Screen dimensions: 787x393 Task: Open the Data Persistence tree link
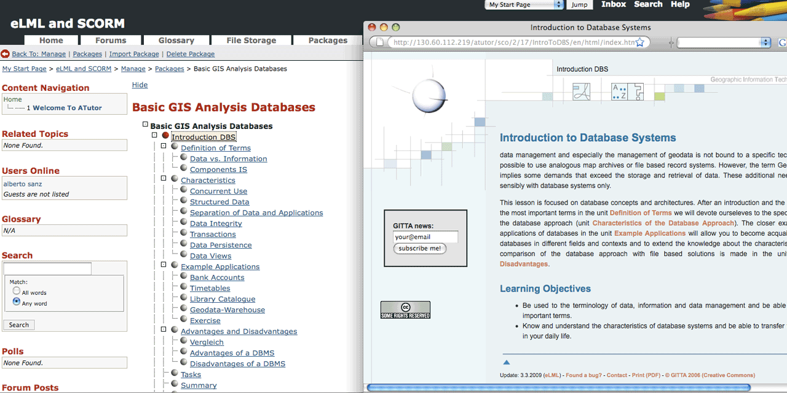click(x=221, y=245)
